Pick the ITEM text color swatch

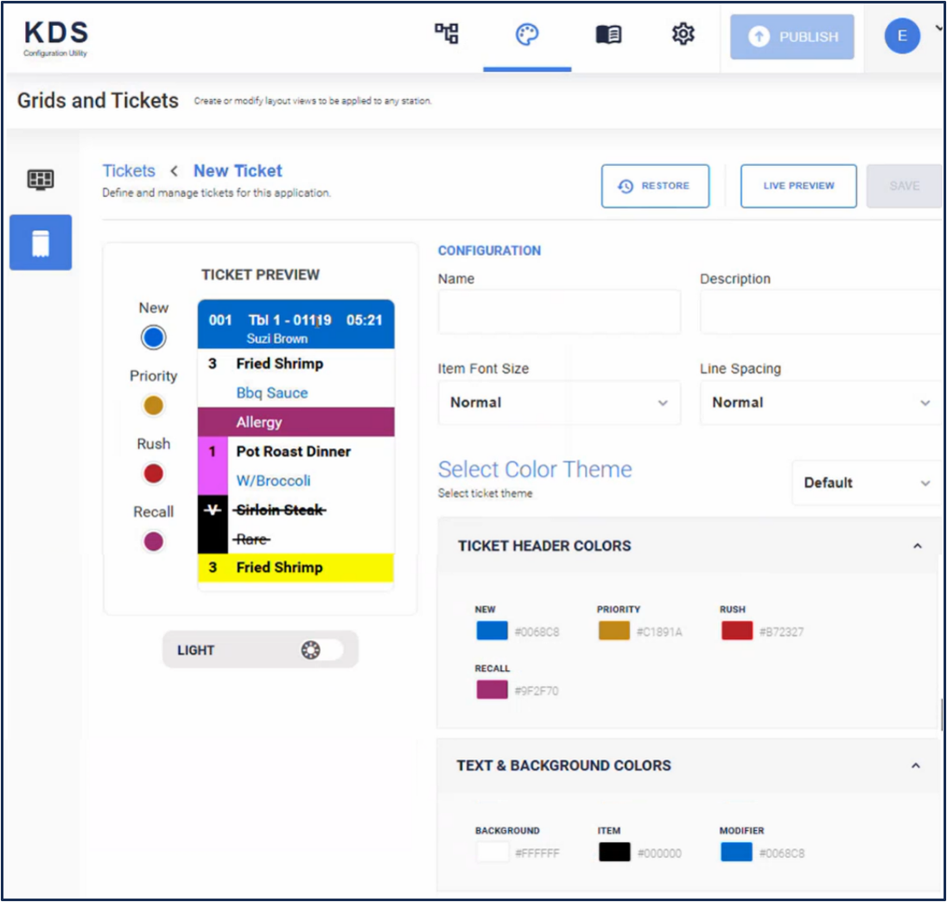[x=615, y=852]
